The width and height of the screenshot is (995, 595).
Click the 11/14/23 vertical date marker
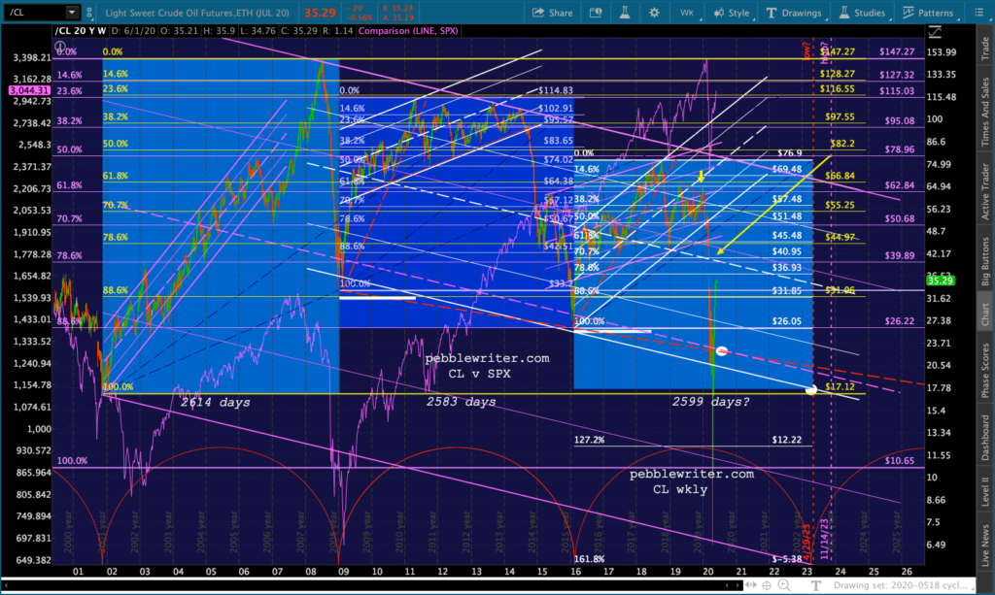[825, 540]
